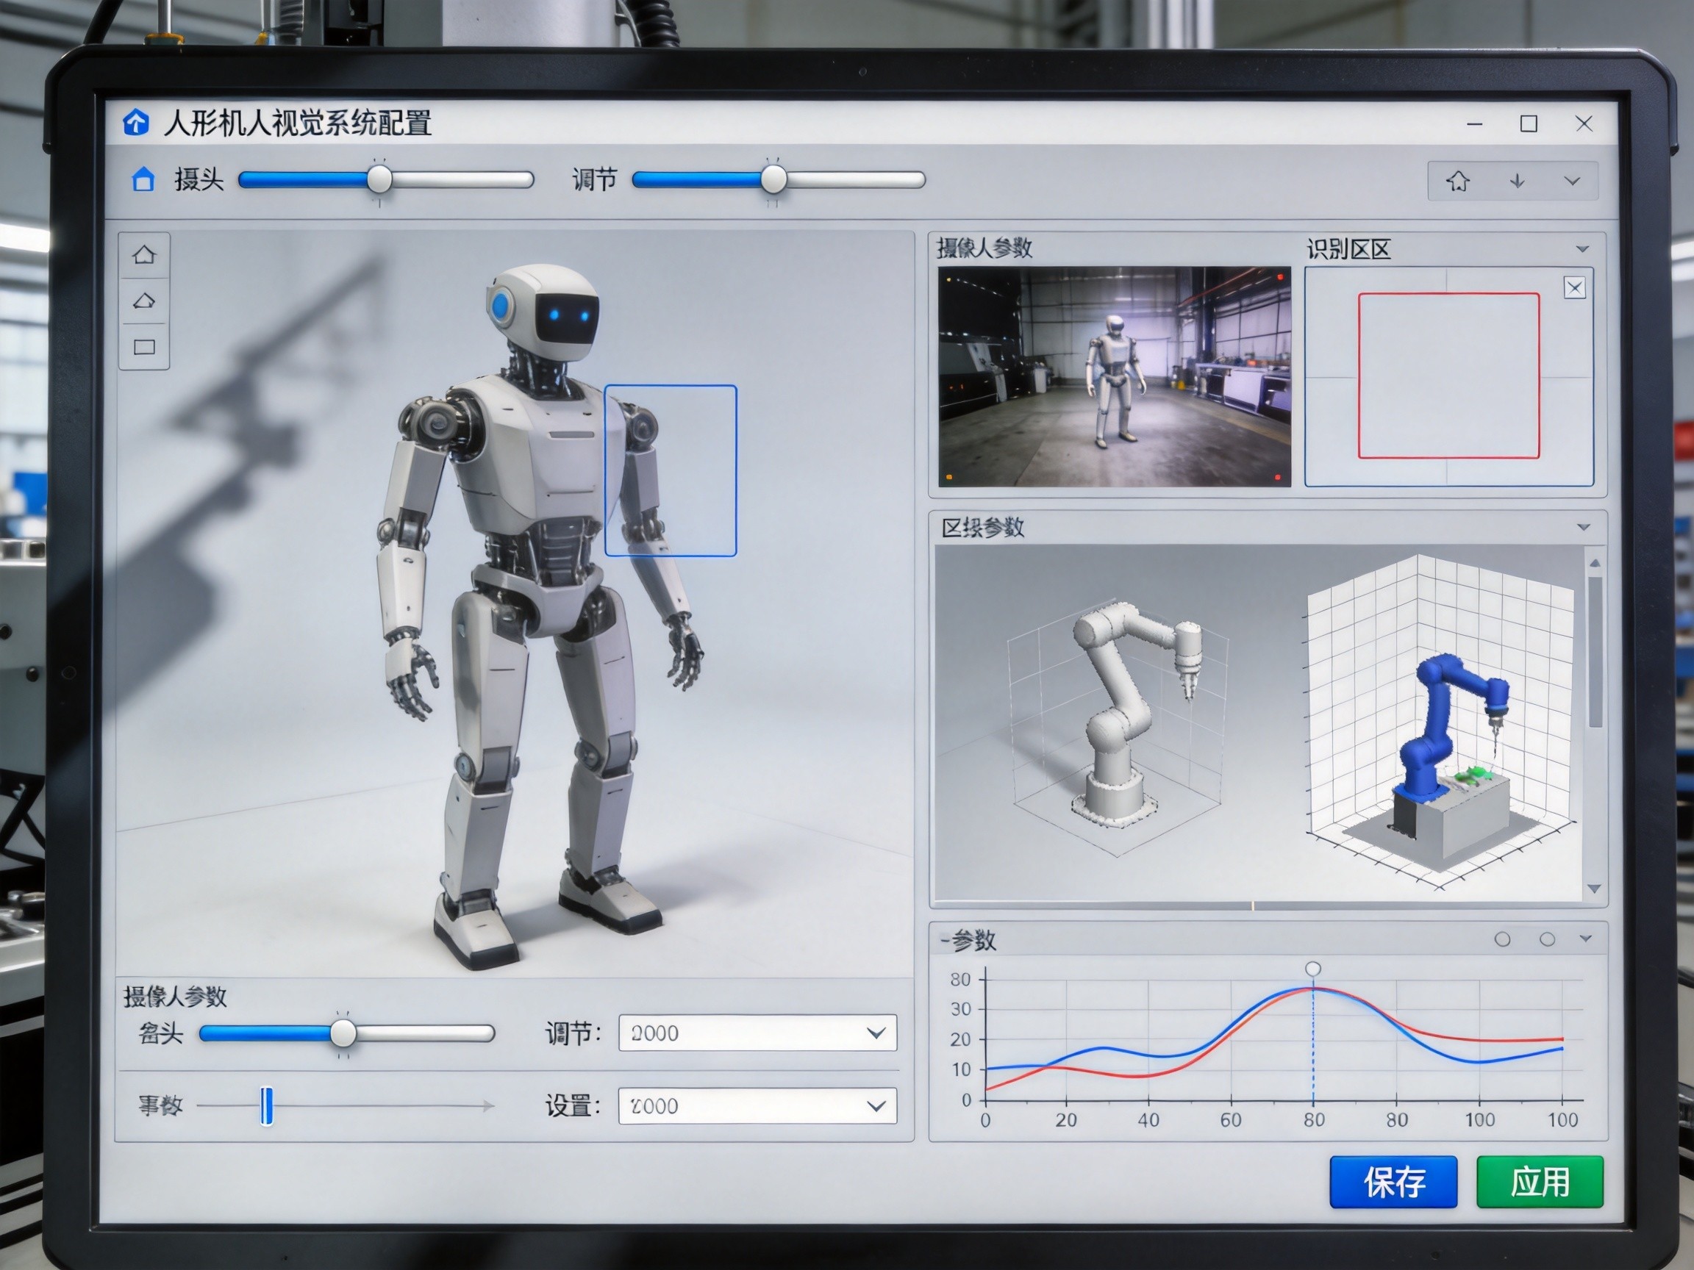Click the humanoid robot's head in viewport
The height and width of the screenshot is (1270, 1694).
544,312
